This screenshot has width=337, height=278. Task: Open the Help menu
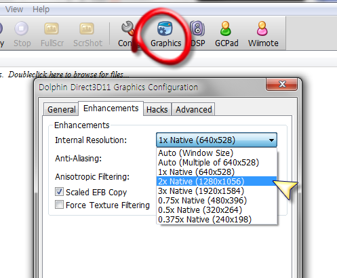(41, 9)
